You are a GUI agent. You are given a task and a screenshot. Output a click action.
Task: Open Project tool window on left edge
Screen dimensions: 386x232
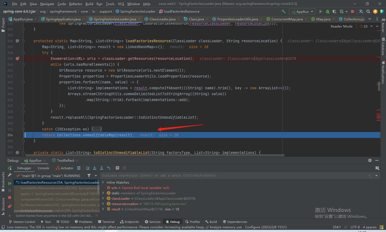click(3, 25)
